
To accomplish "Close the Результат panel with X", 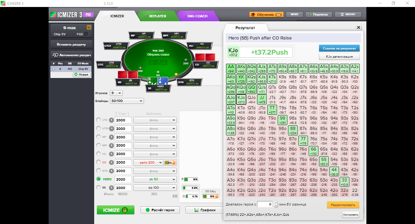I will 358,27.
